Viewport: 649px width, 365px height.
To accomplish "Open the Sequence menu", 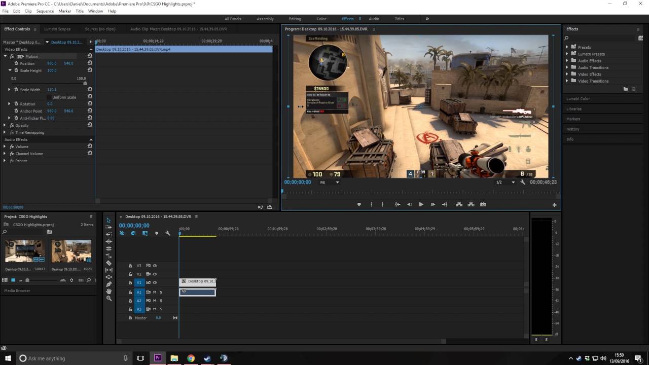I will 45,11.
